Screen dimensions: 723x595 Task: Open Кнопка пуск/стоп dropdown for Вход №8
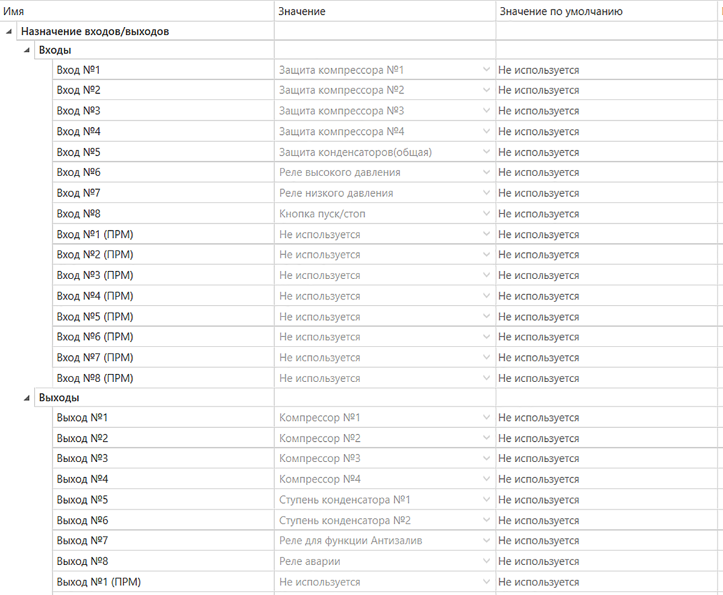click(487, 214)
